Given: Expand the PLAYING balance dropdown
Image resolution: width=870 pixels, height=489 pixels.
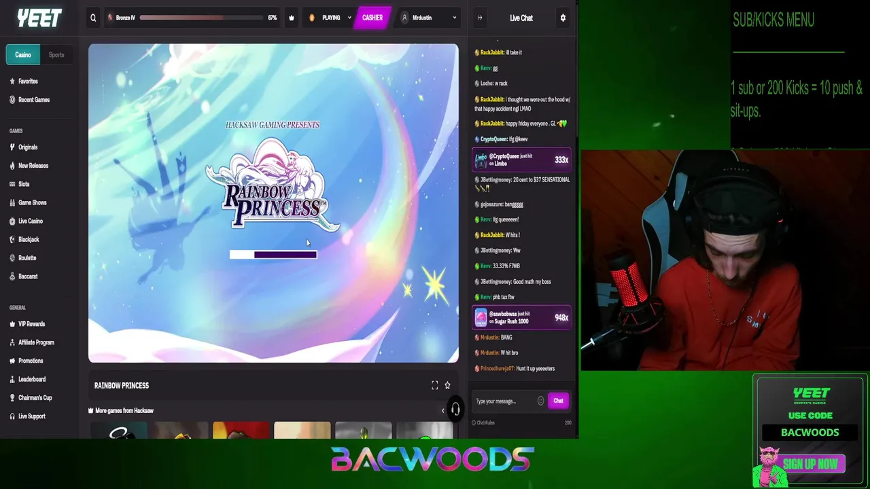Looking at the screenshot, I should 349,18.
